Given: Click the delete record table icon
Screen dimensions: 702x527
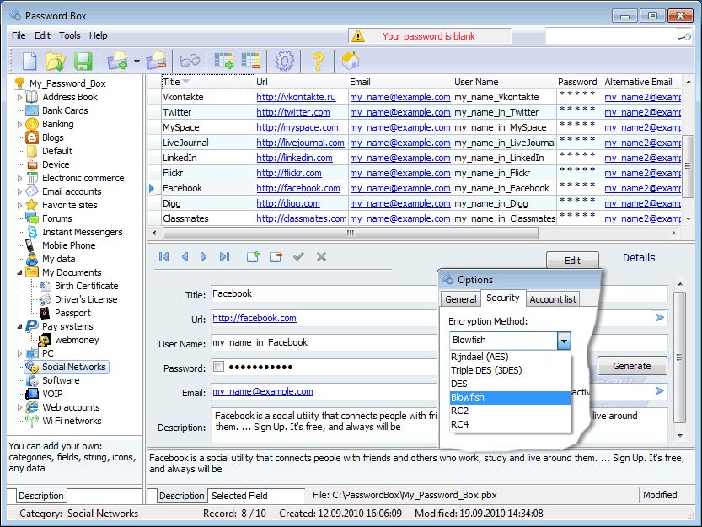Looking at the screenshot, I should tap(251, 61).
